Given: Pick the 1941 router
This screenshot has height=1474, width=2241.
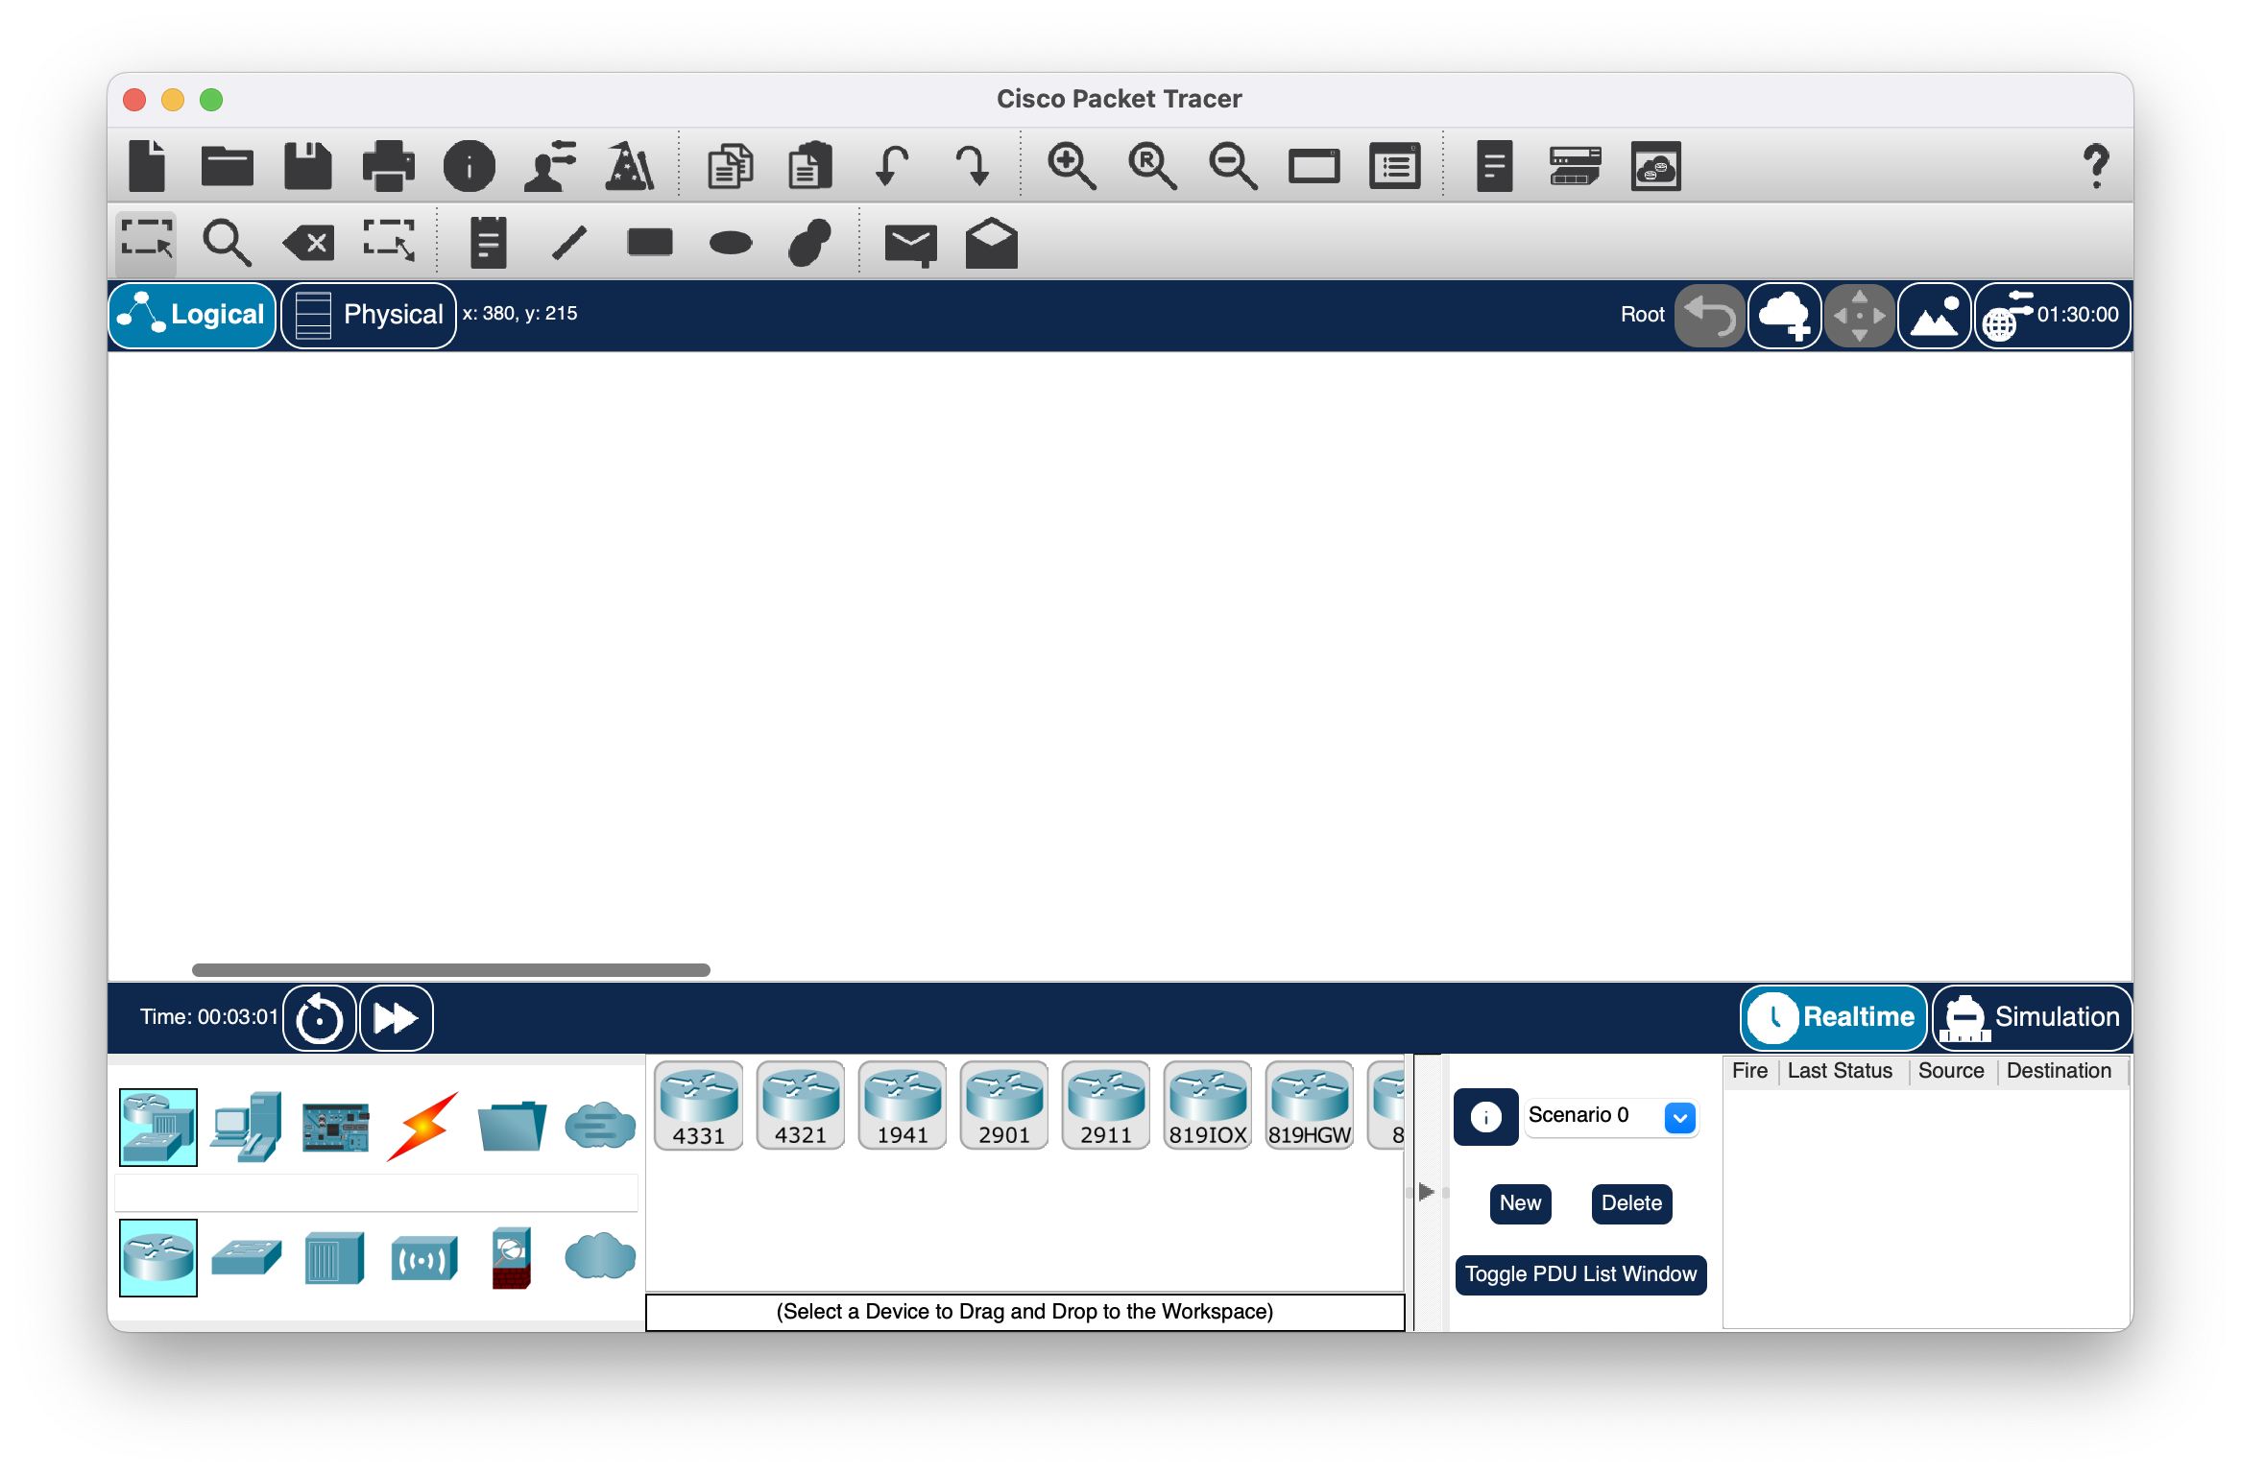Looking at the screenshot, I should coord(902,1105).
